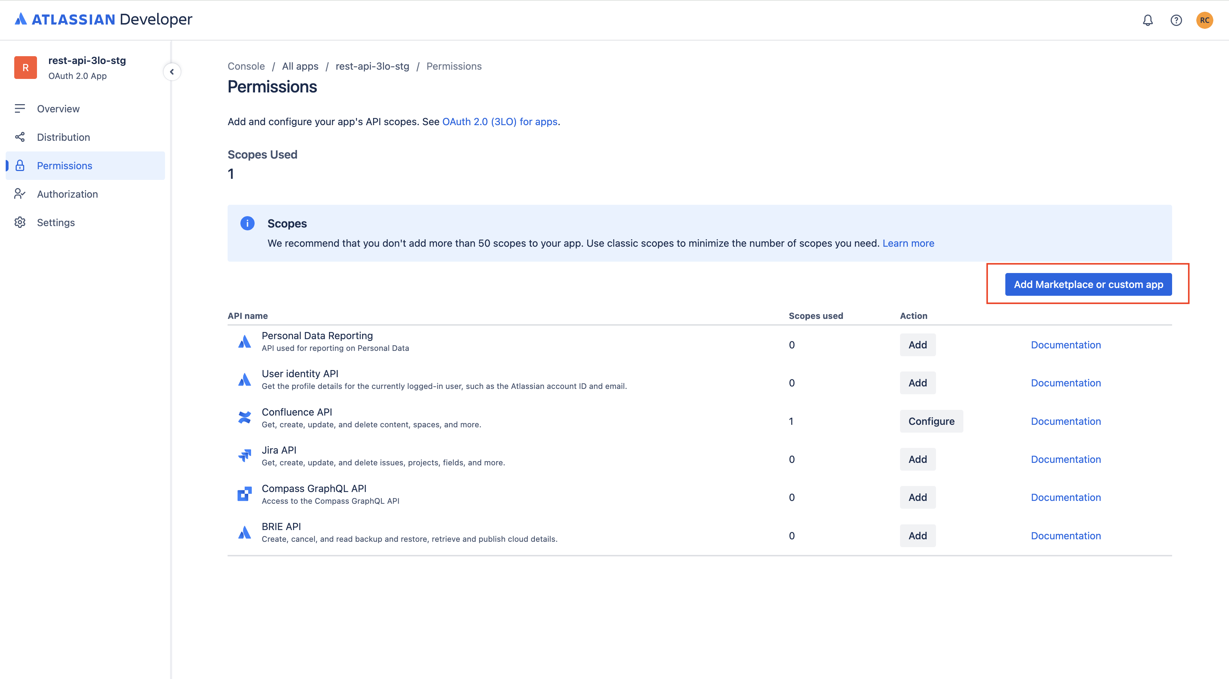Click the Atlassian Developer logo
Screen dimensions: 1229x679
[x=103, y=19]
